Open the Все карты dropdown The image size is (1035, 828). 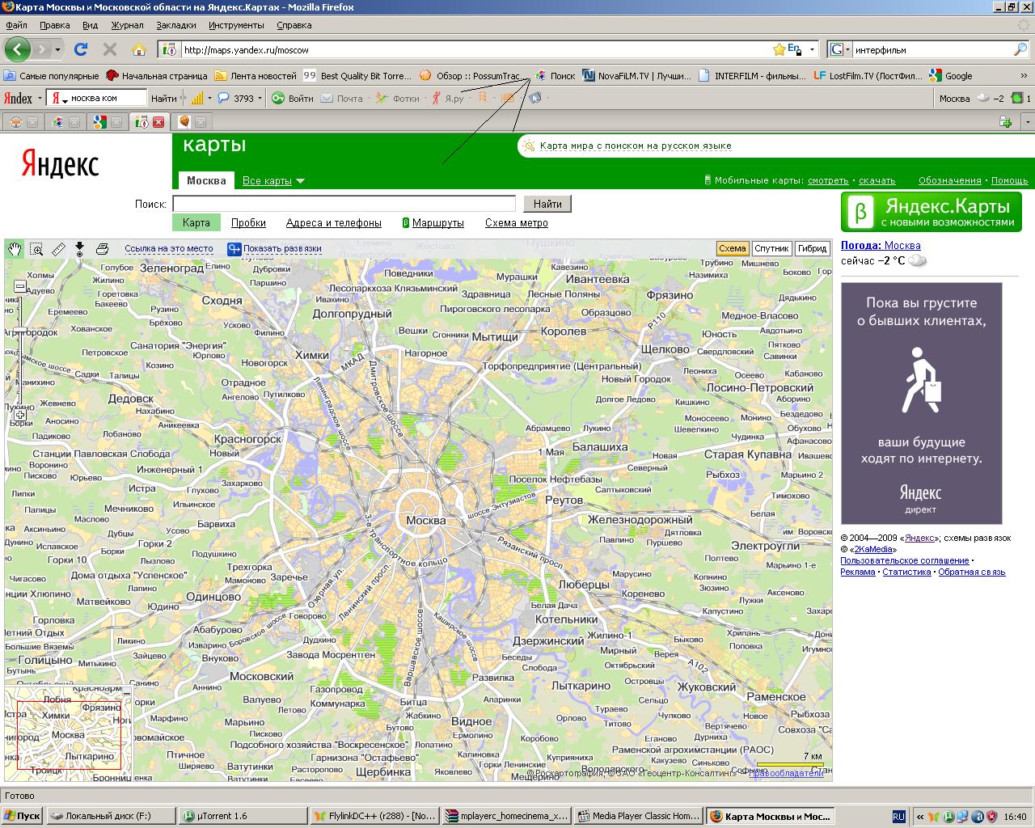[x=273, y=181]
